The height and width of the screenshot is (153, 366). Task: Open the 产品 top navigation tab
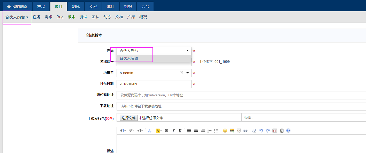tap(41, 6)
